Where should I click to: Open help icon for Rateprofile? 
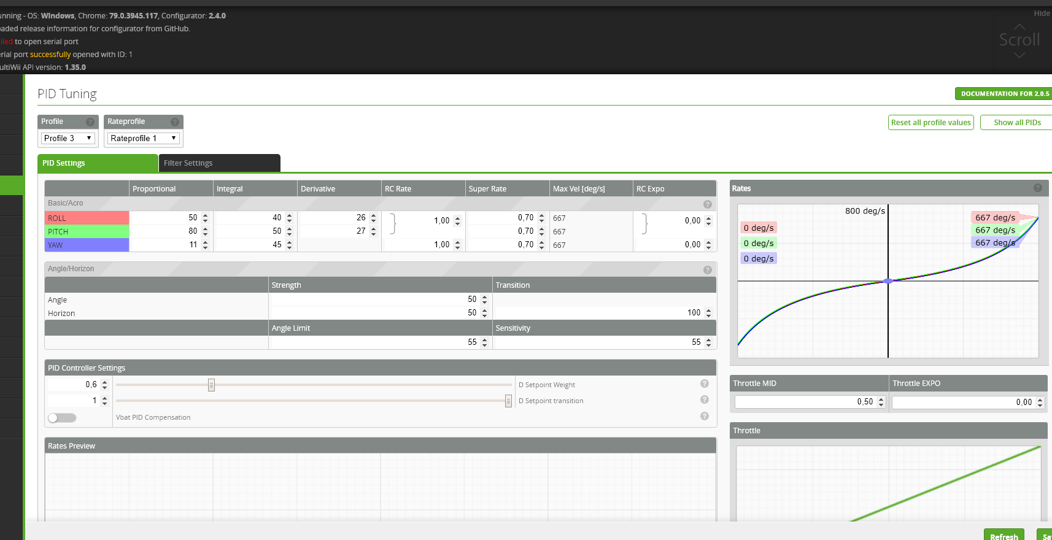(175, 122)
